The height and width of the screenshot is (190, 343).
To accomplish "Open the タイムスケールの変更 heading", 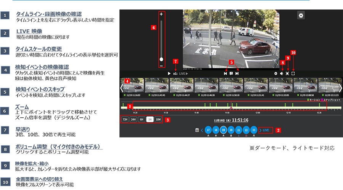I will coord(39,49).
